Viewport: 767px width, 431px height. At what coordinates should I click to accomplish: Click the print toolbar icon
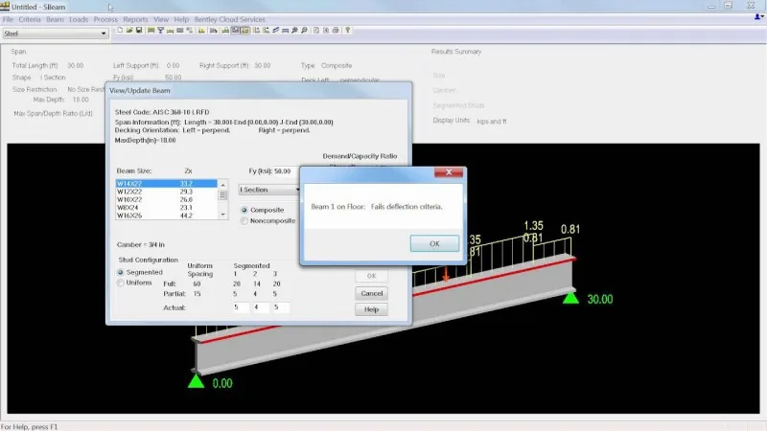pyautogui.click(x=336, y=31)
